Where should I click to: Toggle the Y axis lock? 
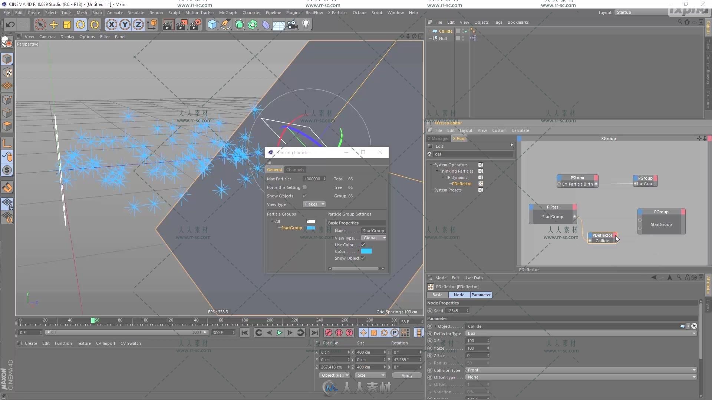tap(125, 25)
